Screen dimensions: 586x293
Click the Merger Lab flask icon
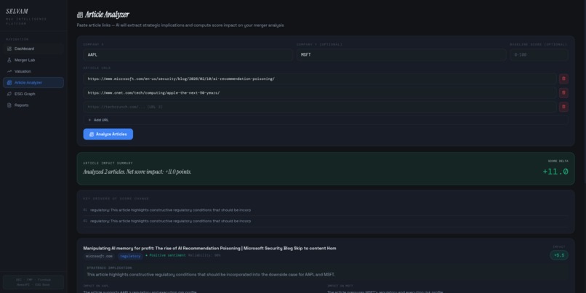pyautogui.click(x=9, y=60)
